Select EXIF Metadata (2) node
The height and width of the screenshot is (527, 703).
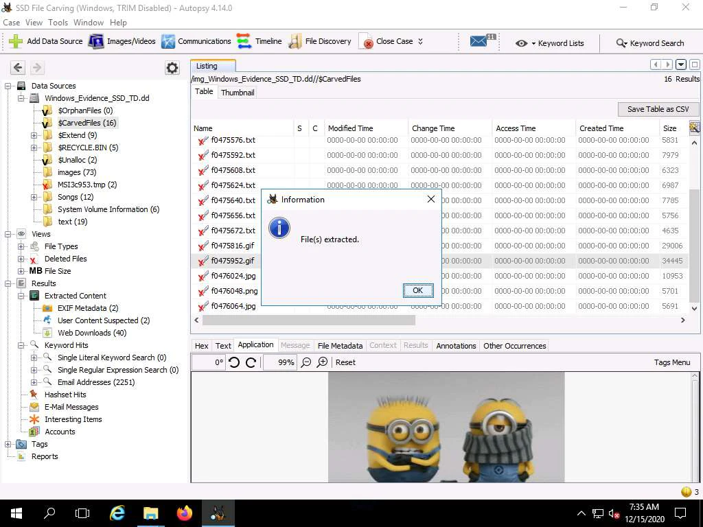(x=88, y=308)
